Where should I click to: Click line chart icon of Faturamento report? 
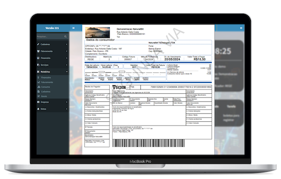[x=38, y=82]
